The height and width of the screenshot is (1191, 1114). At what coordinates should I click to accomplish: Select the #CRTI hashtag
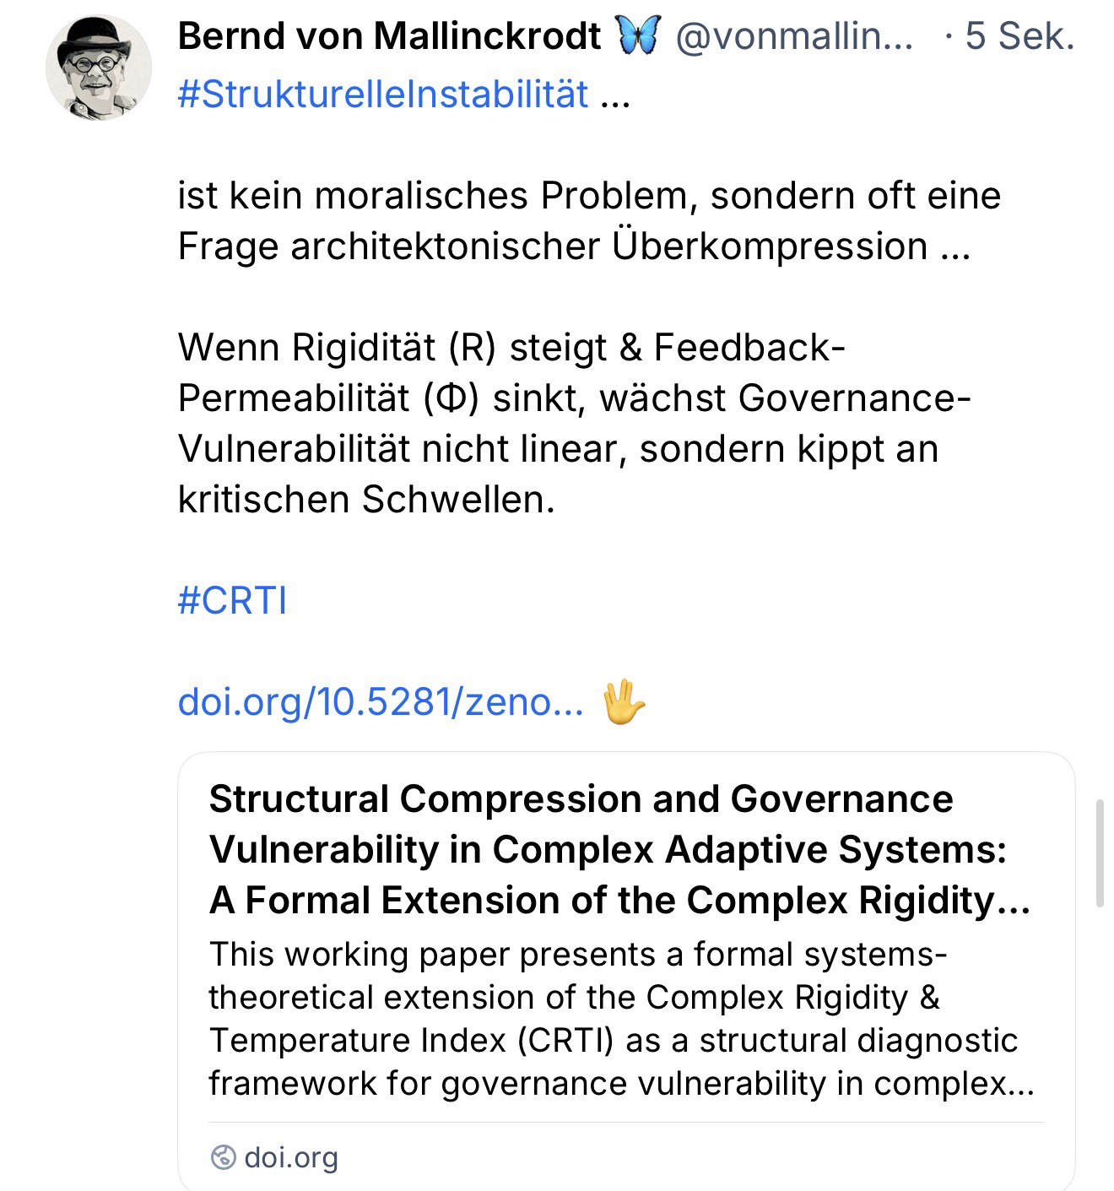coord(232,600)
